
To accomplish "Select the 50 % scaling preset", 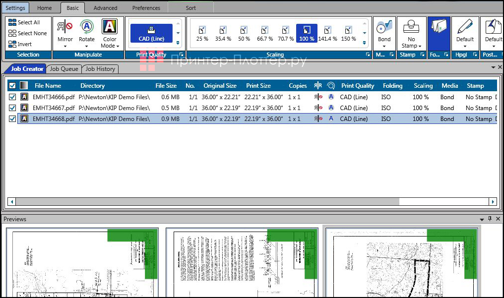I will pos(244,33).
